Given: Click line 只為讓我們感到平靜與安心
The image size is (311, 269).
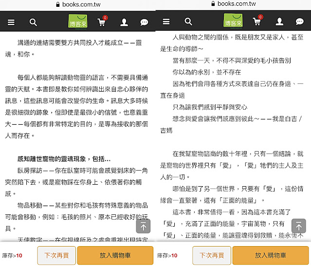Looking at the screenshot, I should pos(210,107).
